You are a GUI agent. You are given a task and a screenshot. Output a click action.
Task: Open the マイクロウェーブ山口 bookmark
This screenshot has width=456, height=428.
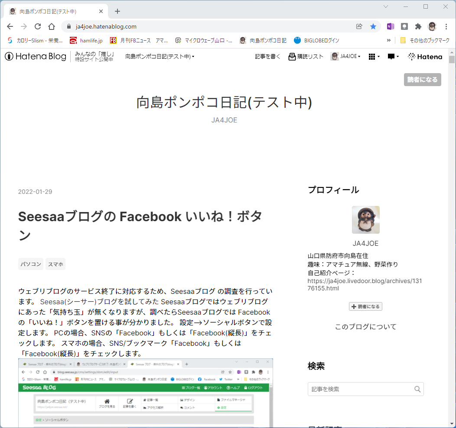pos(204,40)
